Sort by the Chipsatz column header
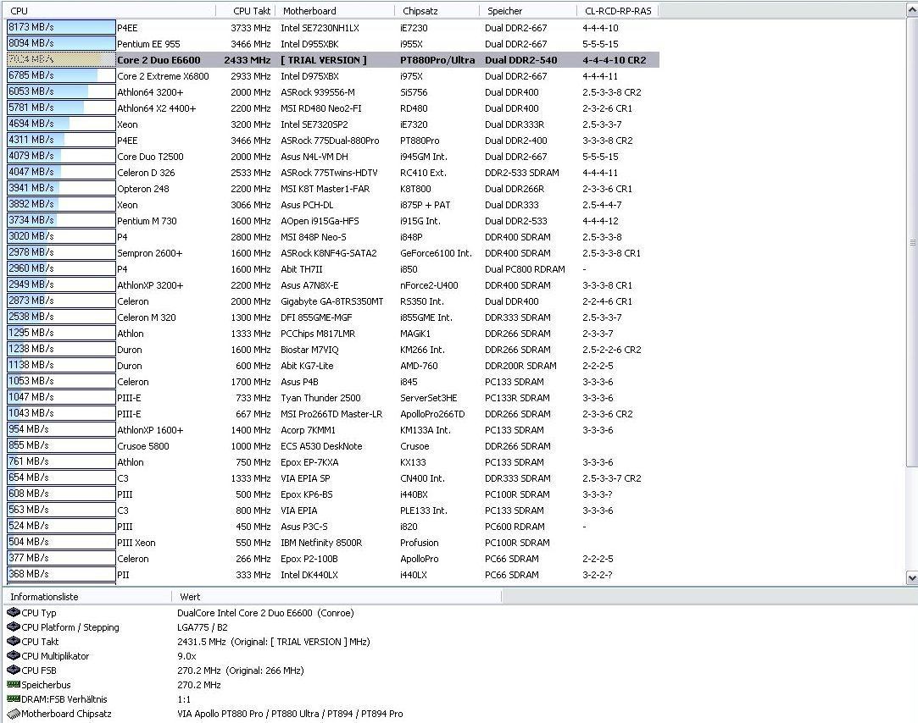Image resolution: width=918 pixels, height=723 pixels. (437, 10)
